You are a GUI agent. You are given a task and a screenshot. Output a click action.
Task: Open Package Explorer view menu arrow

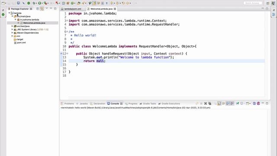(x=47, y=8)
